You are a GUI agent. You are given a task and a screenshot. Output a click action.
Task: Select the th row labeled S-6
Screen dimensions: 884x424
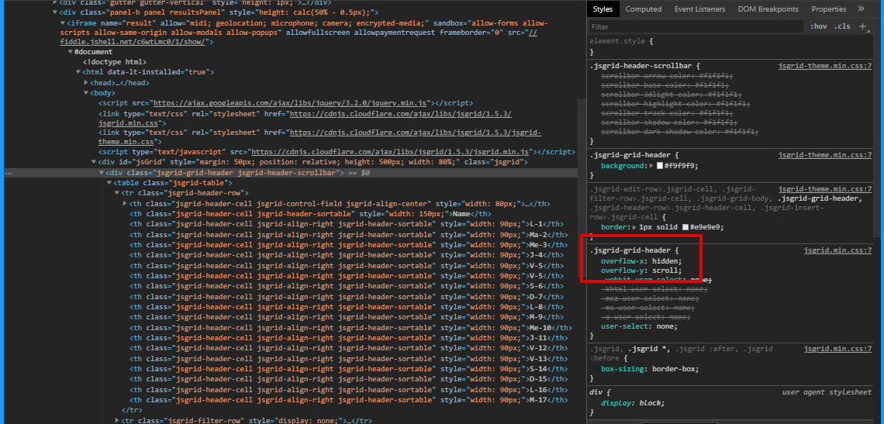pos(346,286)
